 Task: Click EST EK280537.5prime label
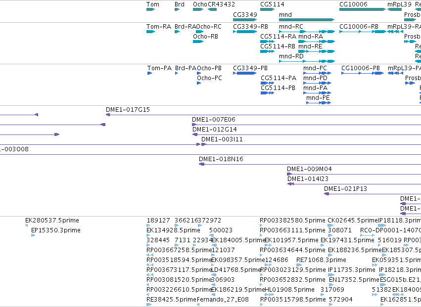[x=52, y=220]
